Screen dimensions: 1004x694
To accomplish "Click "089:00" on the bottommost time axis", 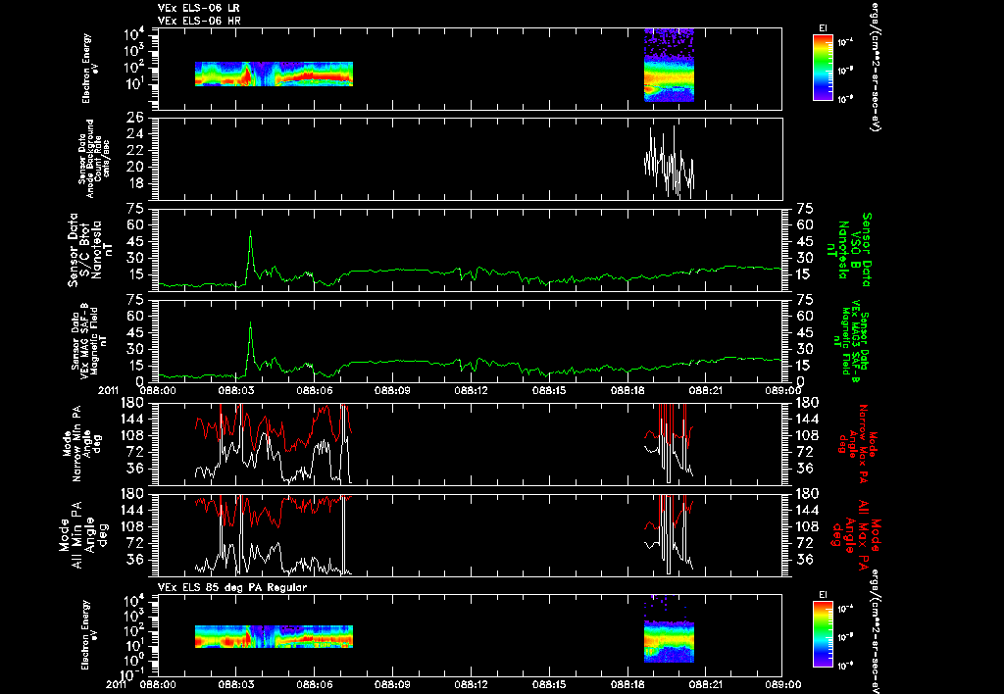I will coord(783,684).
